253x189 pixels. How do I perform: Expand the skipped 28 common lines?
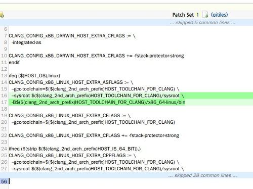pyautogui.click(x=202, y=175)
